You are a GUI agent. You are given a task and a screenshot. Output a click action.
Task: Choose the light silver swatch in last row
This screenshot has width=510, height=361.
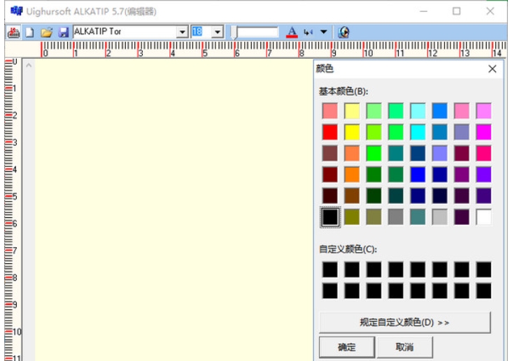440,217
